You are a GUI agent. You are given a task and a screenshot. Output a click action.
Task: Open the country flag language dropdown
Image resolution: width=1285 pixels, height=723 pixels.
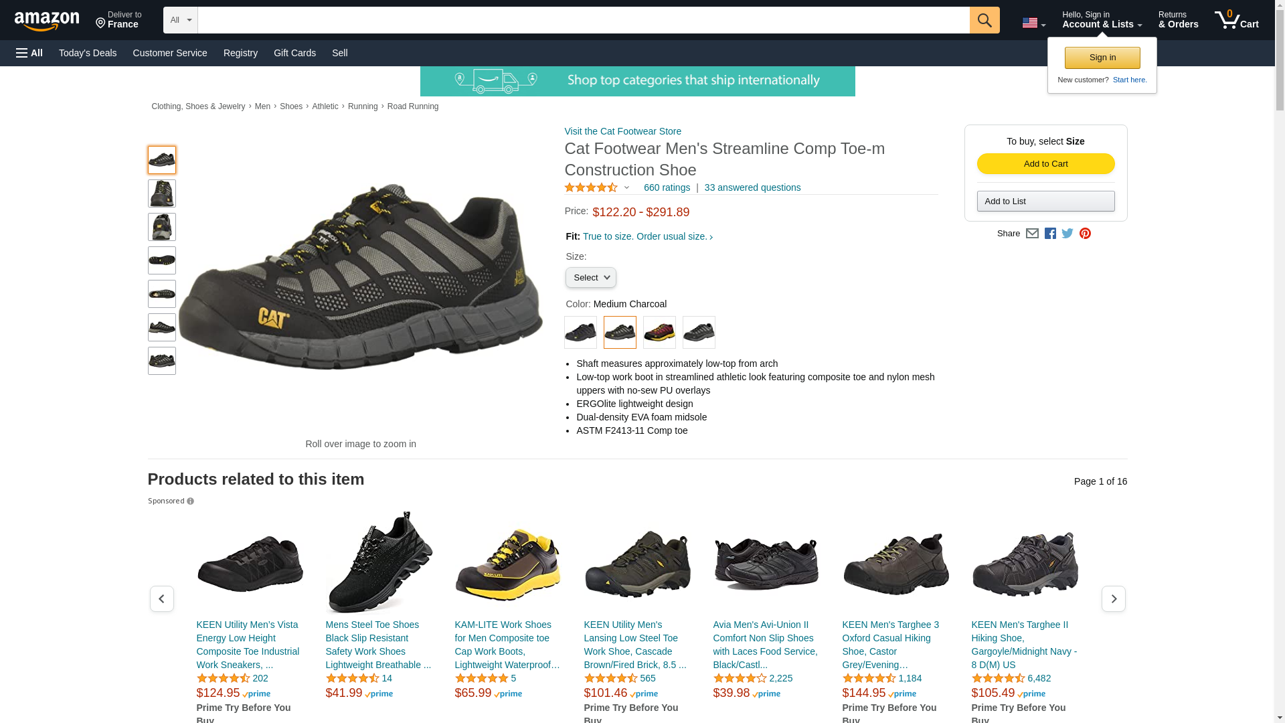click(x=1033, y=23)
